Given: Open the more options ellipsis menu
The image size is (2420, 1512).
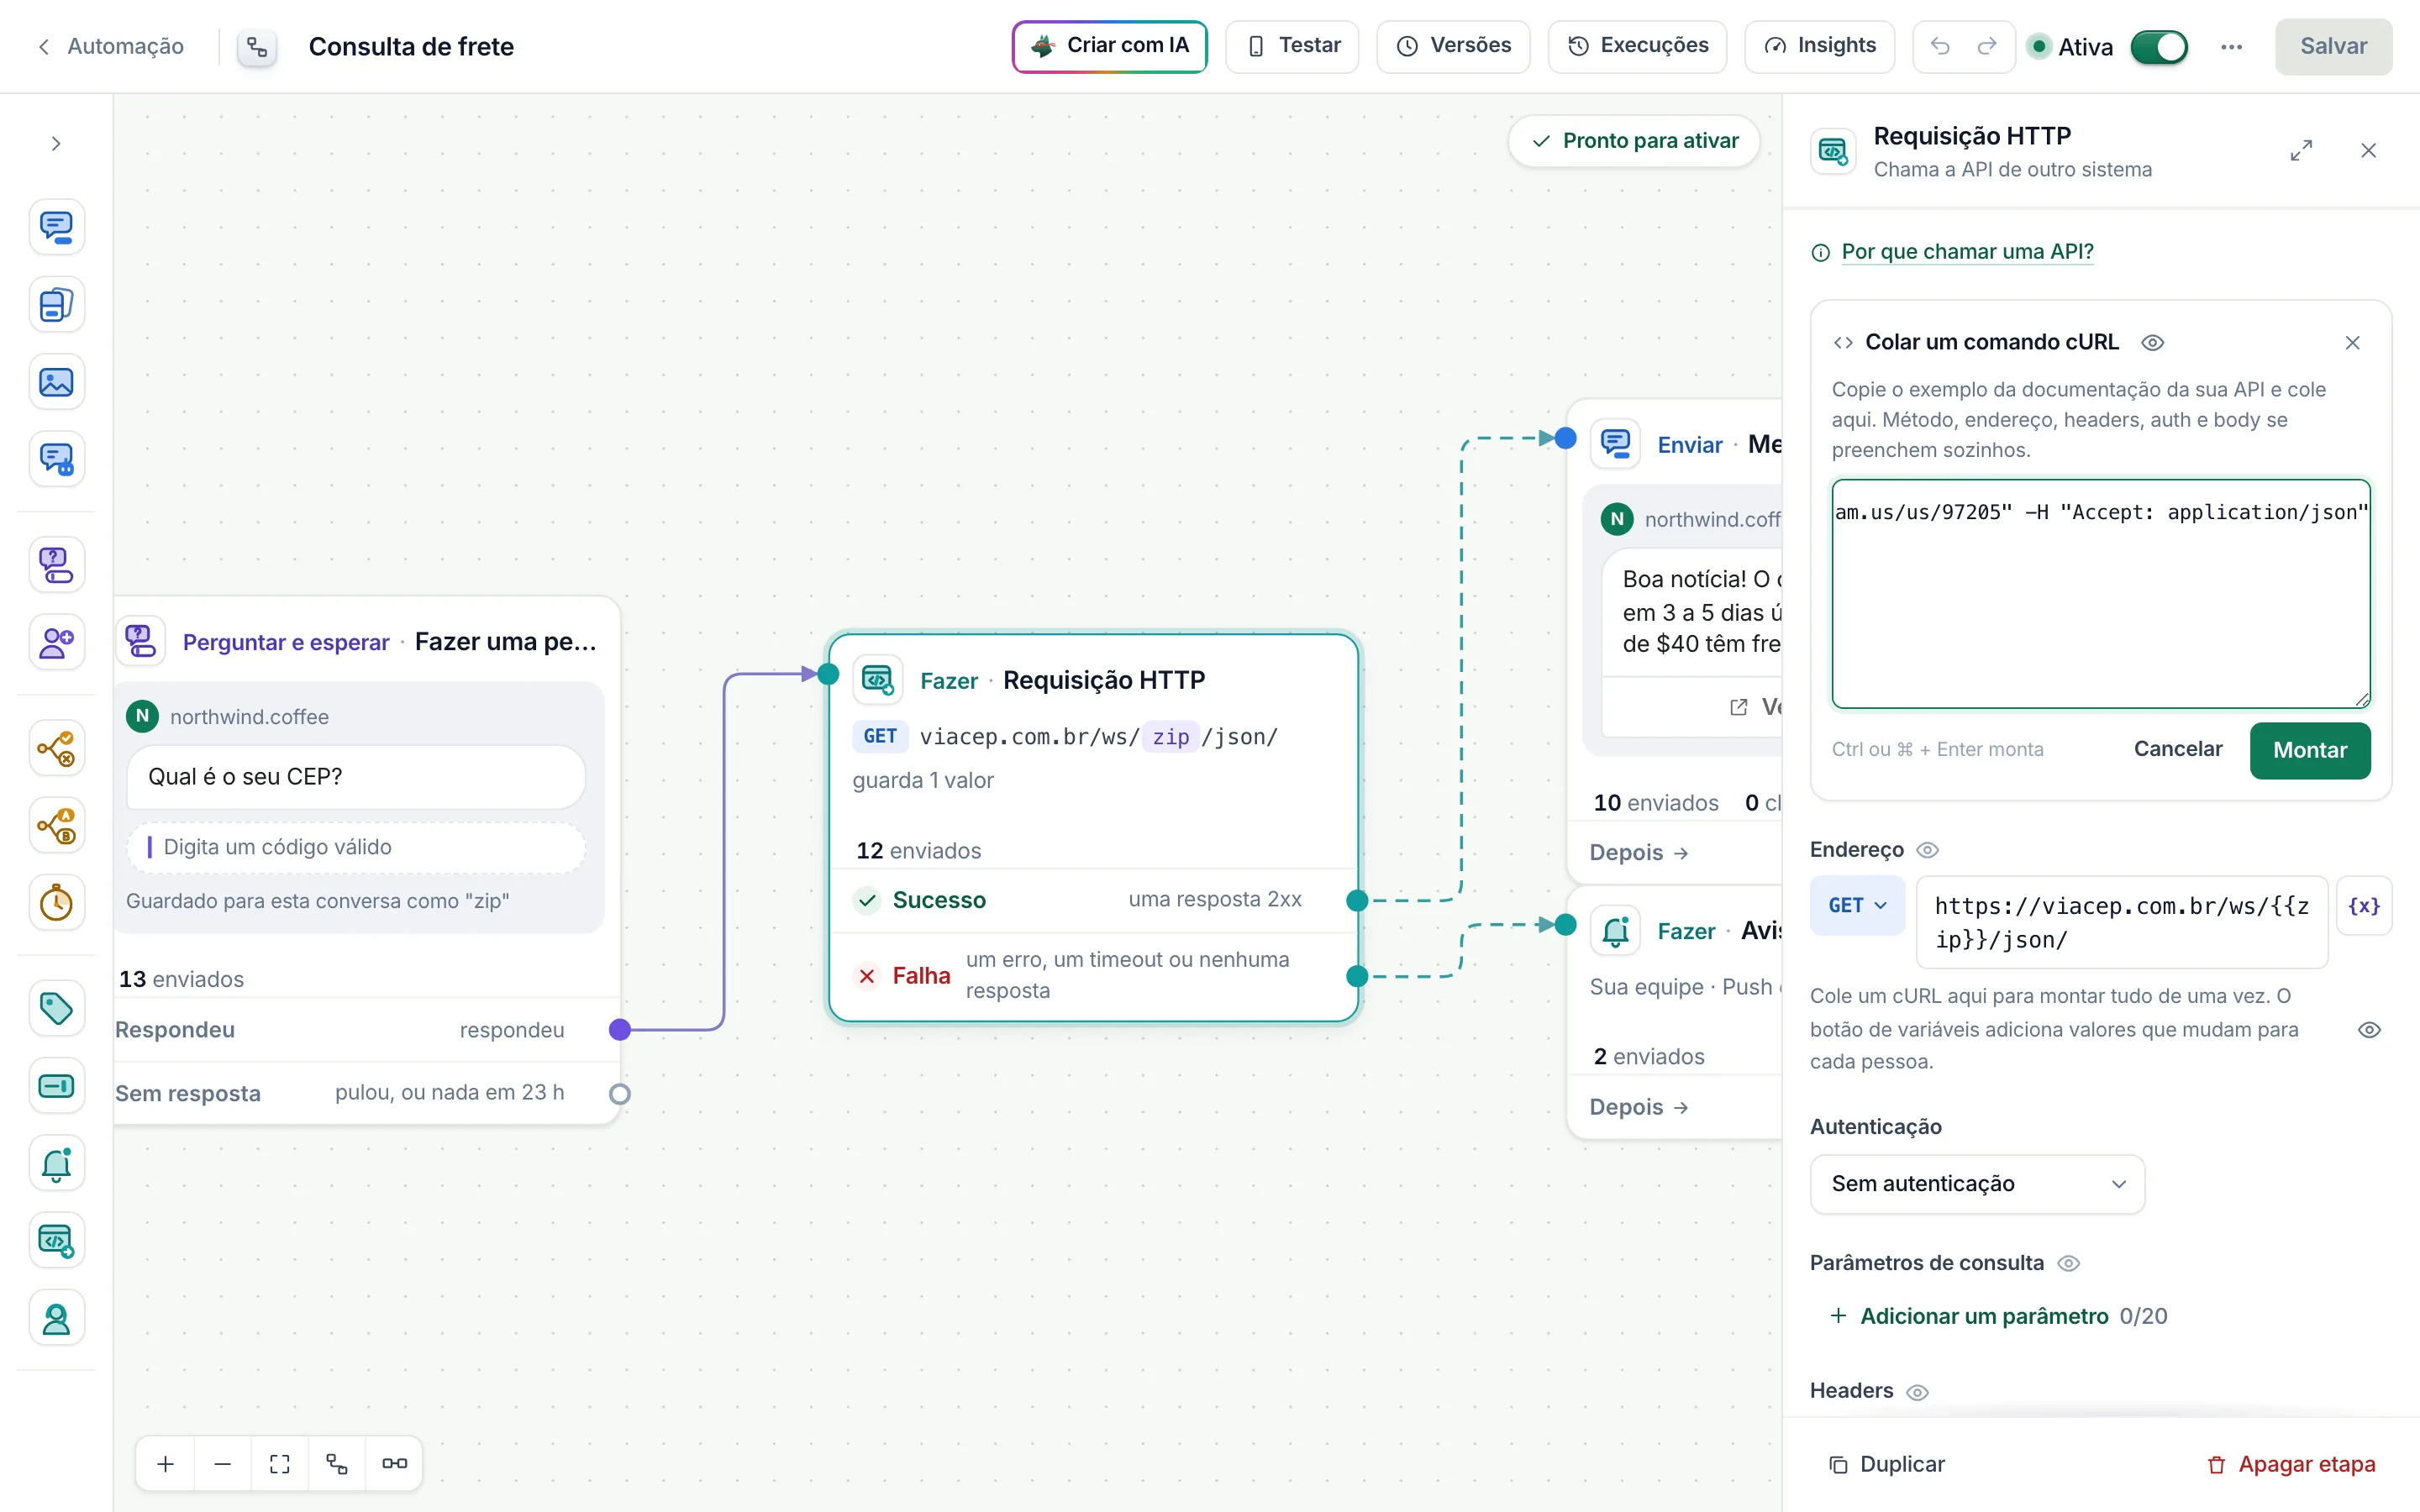Looking at the screenshot, I should [x=2231, y=47].
